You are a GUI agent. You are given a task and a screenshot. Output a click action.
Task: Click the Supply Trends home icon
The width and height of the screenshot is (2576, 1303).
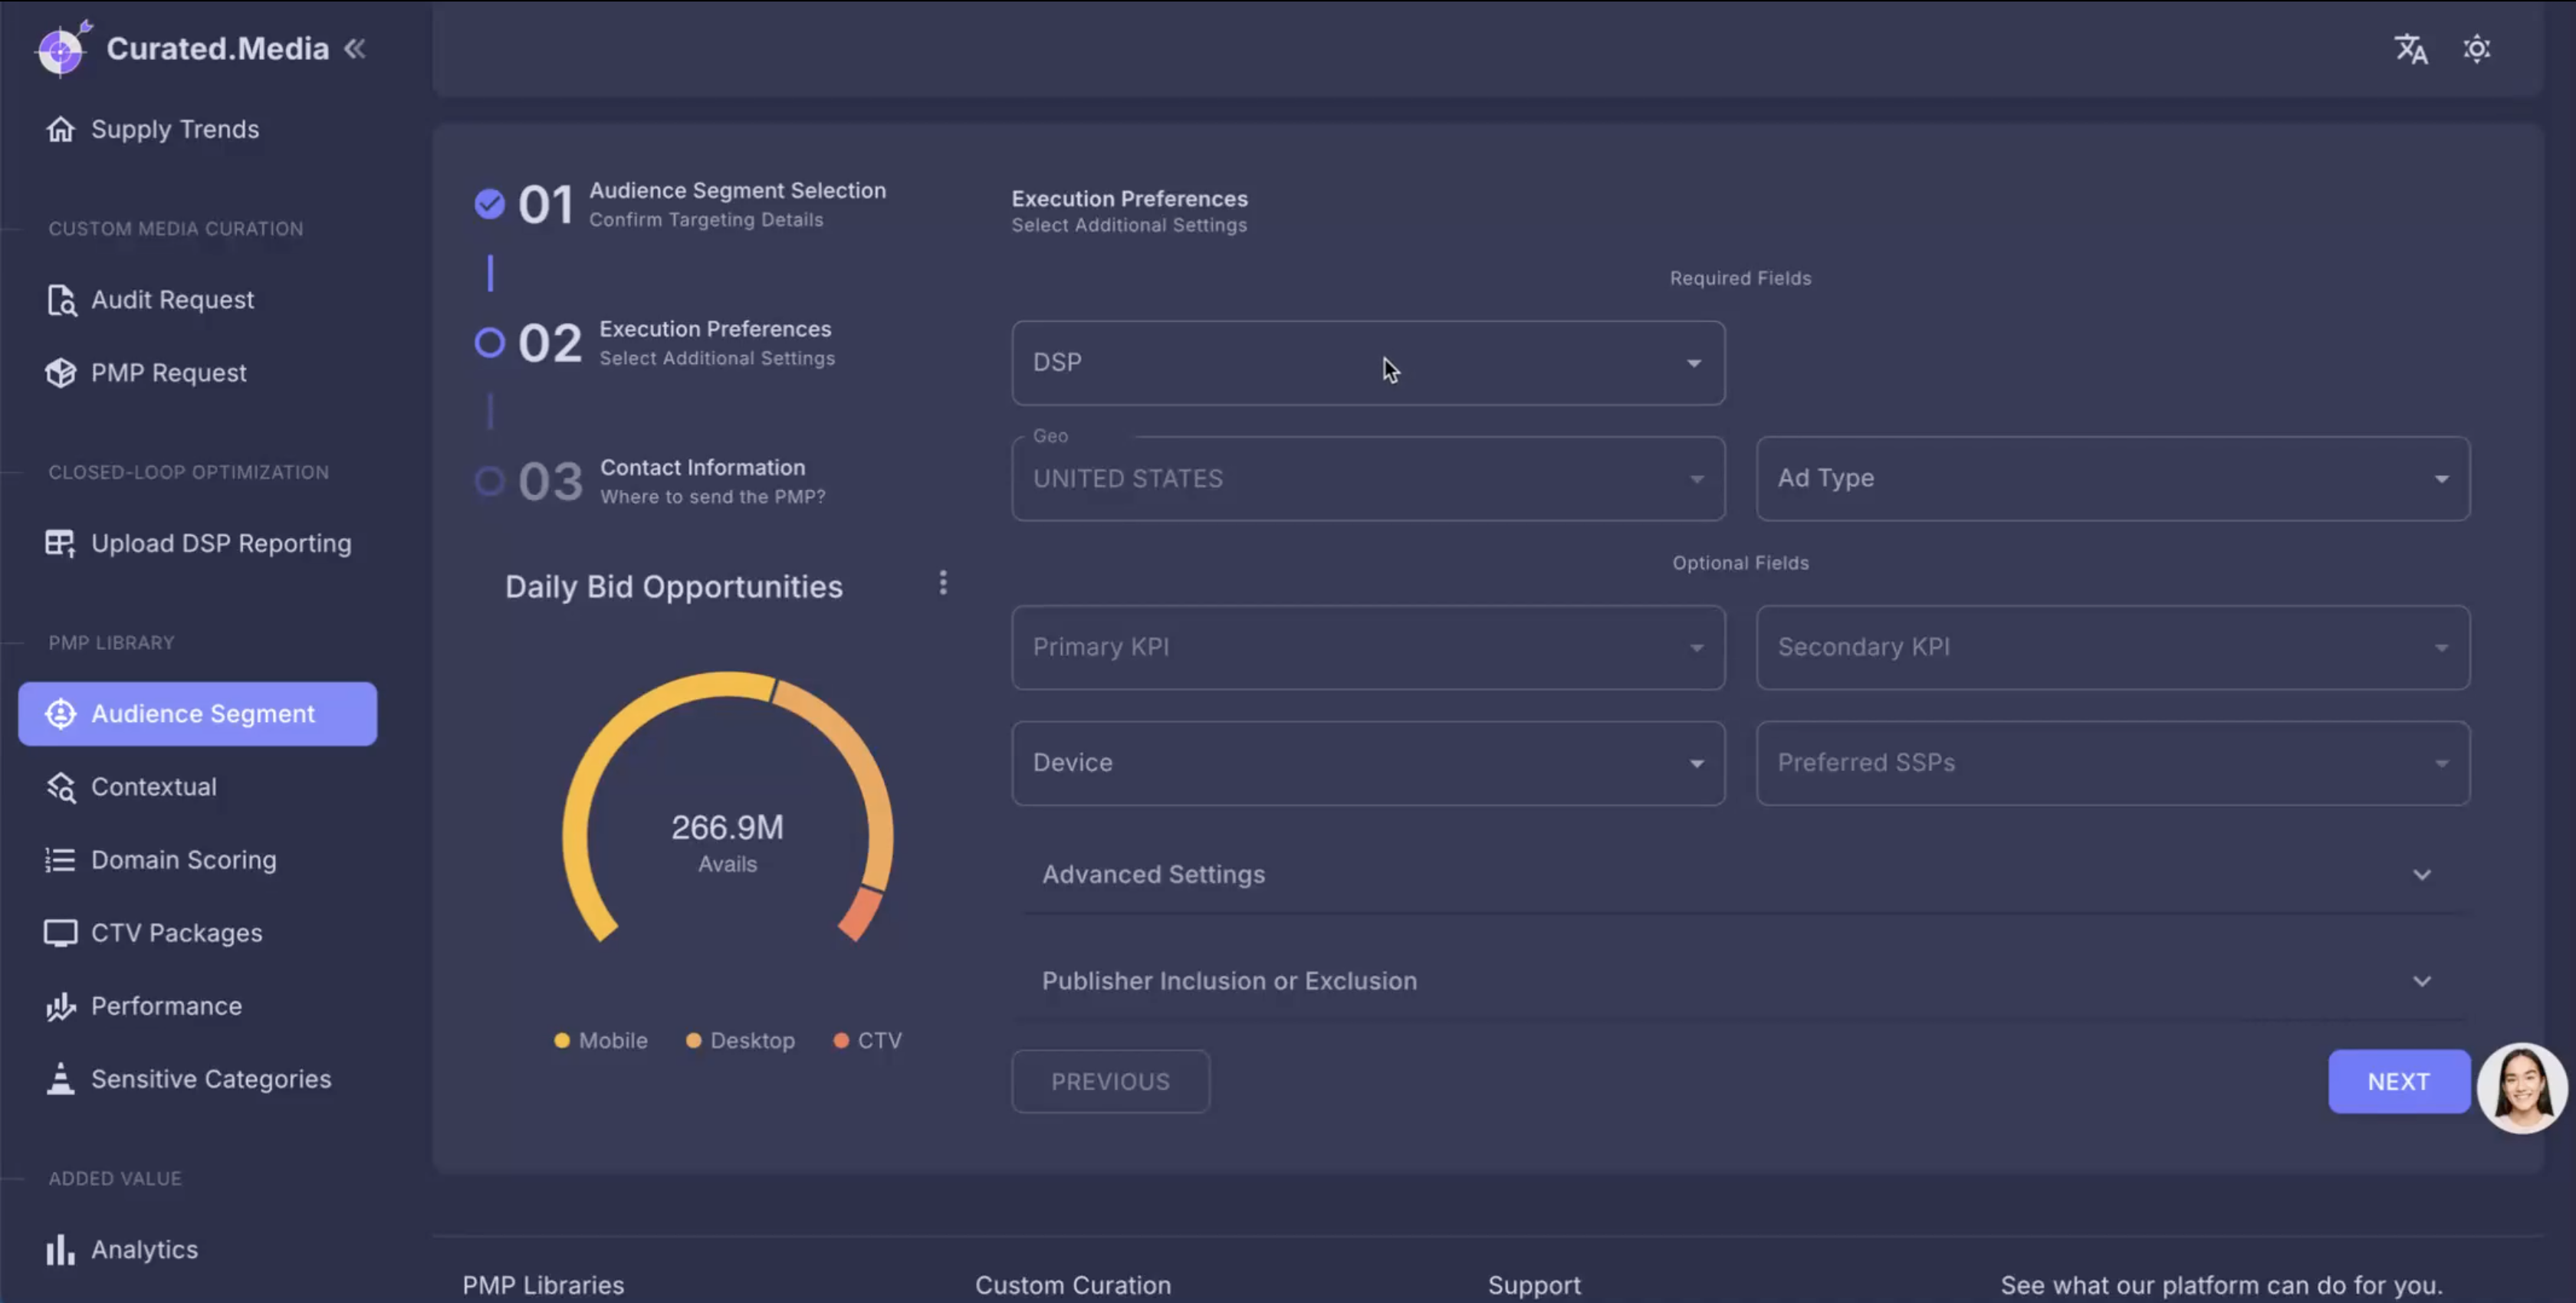point(61,129)
